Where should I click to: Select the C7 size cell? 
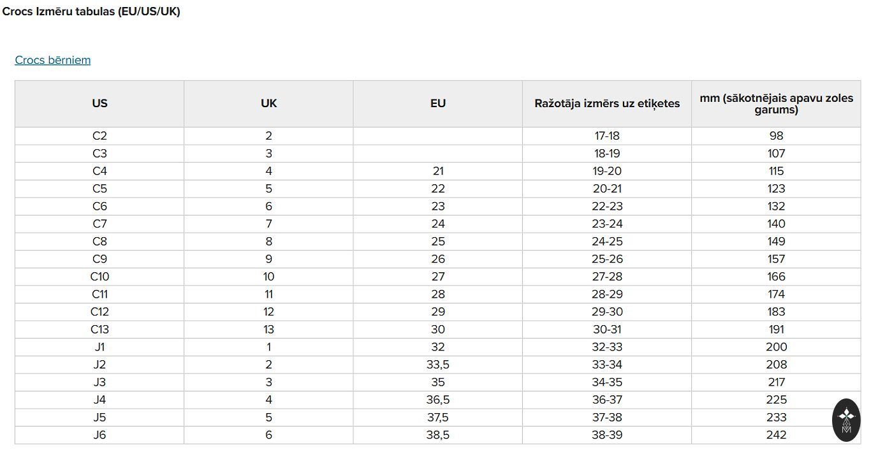(99, 224)
